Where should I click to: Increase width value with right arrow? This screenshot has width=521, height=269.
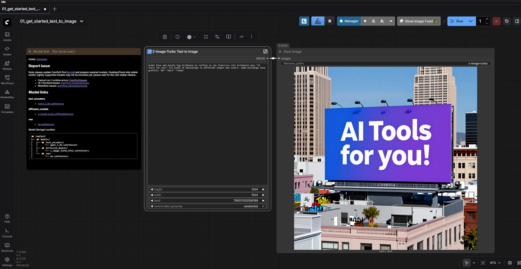(263, 195)
